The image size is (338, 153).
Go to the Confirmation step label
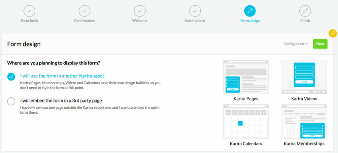coord(84,21)
